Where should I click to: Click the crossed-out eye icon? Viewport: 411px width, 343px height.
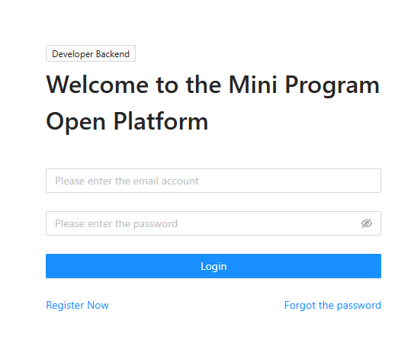tap(367, 223)
